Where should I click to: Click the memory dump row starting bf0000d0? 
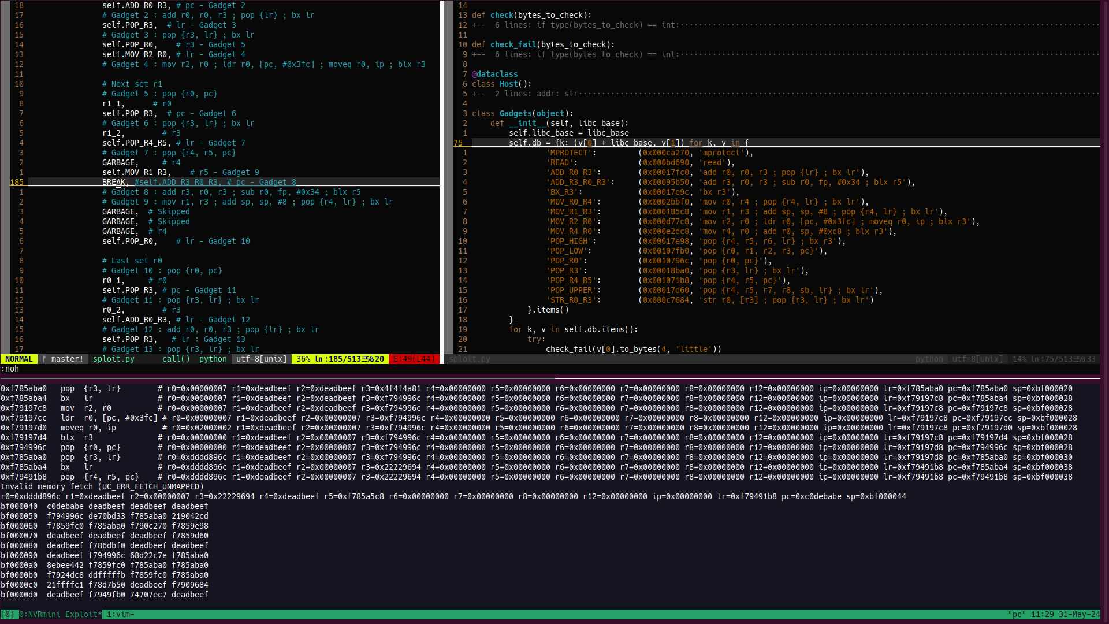pyautogui.click(x=105, y=595)
